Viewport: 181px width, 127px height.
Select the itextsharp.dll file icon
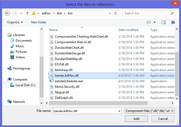pos(51,70)
